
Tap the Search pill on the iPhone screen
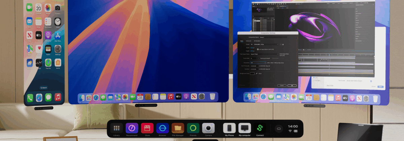(43, 88)
